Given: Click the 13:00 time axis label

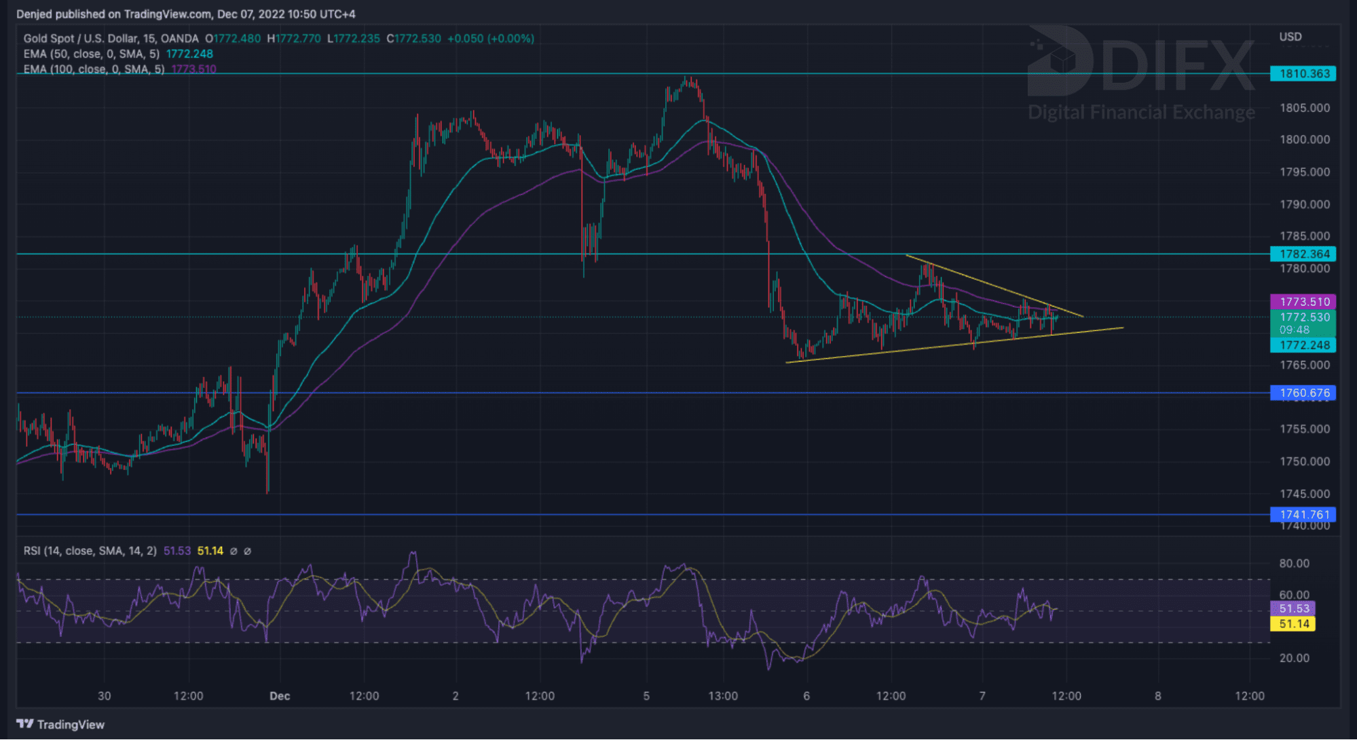Looking at the screenshot, I should 723,696.
